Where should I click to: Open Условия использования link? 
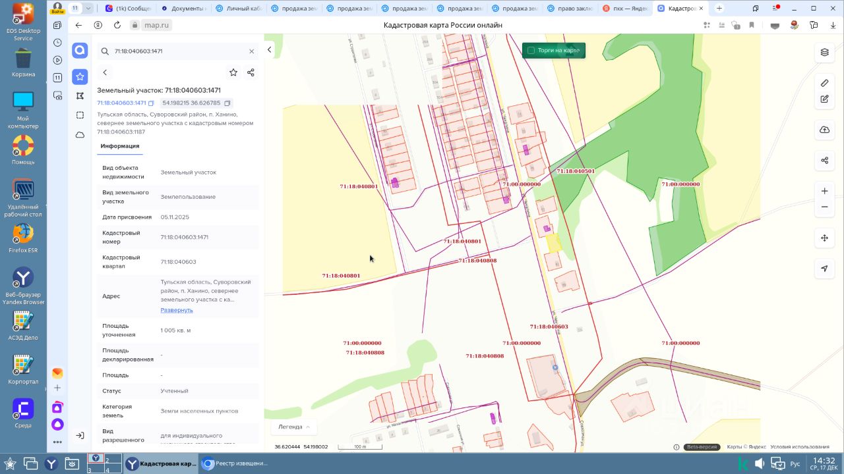(x=799, y=447)
